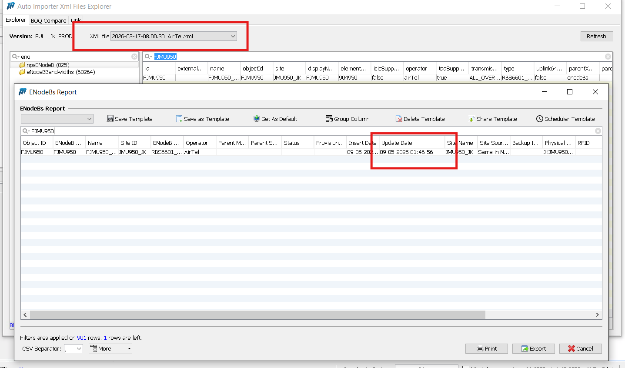625x368 pixels.
Task: Open the Scheduler Template clock icon
Action: tap(540, 119)
